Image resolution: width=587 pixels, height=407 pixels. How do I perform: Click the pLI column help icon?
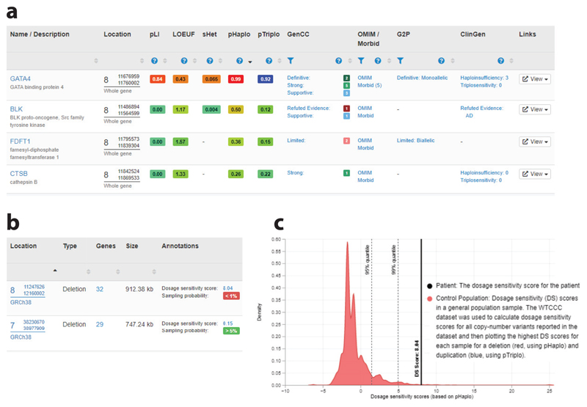tap(155, 61)
